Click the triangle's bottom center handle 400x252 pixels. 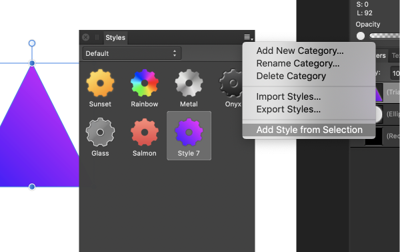coord(32,187)
